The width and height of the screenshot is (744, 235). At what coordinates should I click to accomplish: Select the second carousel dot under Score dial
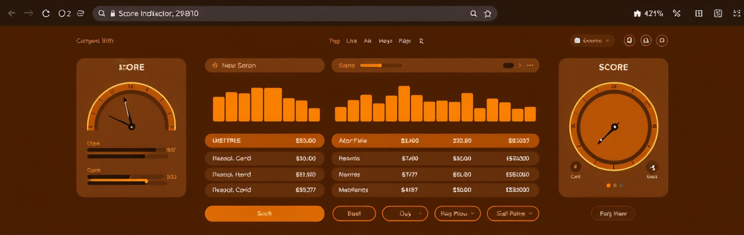pos(614,185)
